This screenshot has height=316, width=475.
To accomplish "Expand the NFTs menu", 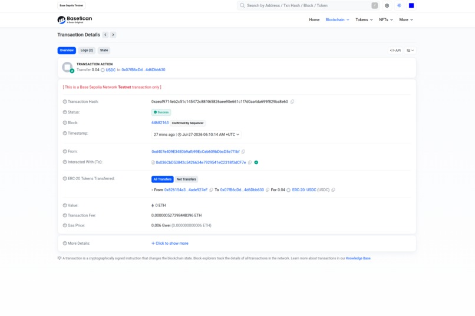I will [385, 19].
